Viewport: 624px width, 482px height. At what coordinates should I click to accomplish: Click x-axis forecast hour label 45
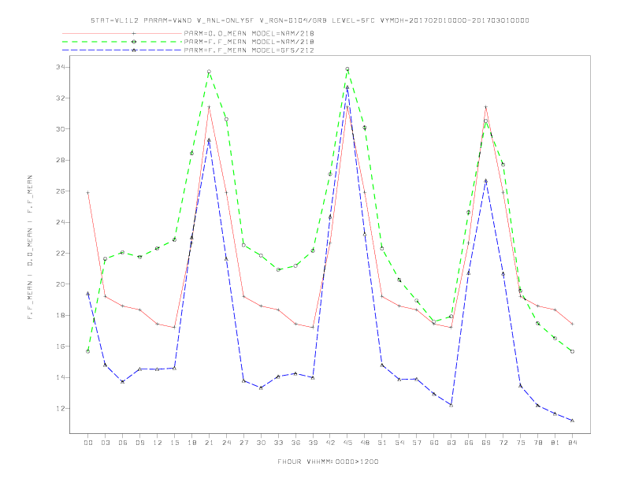(347, 443)
